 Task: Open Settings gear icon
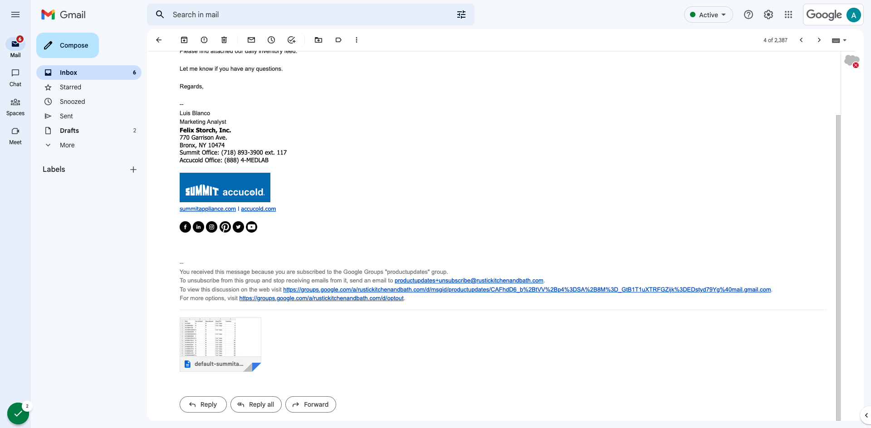pyautogui.click(x=768, y=15)
